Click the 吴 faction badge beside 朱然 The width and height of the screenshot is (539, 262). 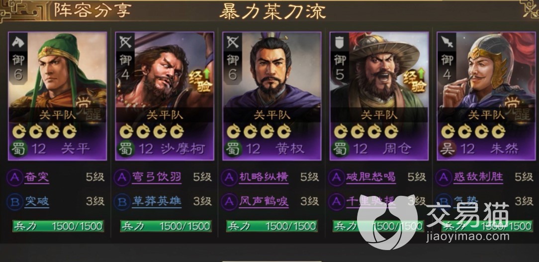pyautogui.click(x=448, y=149)
